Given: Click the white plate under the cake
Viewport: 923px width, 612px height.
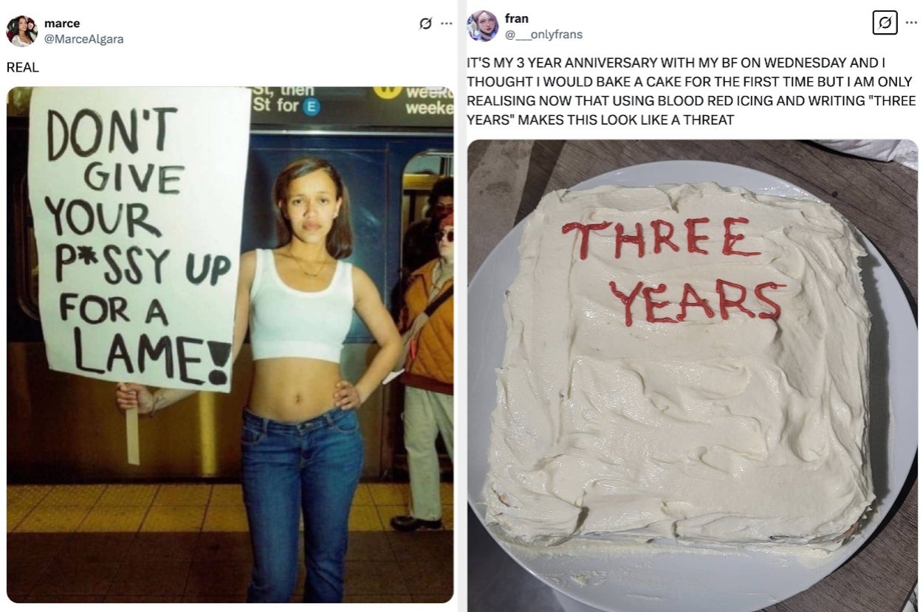Looking at the screenshot, I should coord(693,383).
